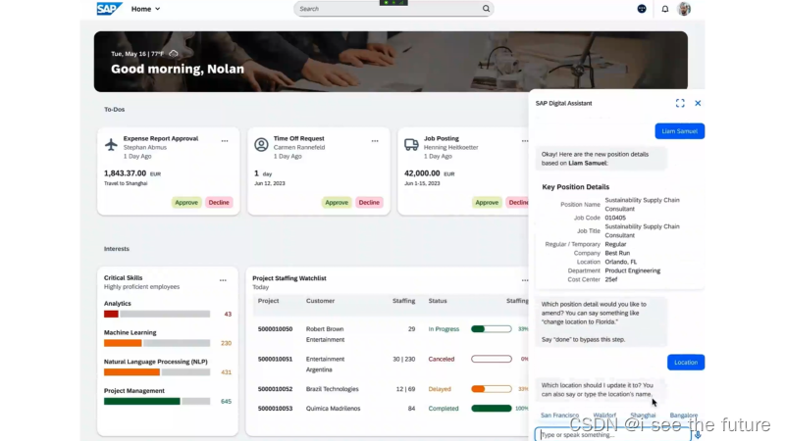This screenshot has height=441, width=785.
Task: Click the person icon on Time Off Request
Action: (261, 144)
